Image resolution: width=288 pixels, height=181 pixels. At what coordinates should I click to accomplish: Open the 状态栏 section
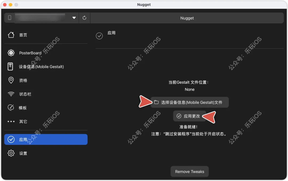pos(46,94)
